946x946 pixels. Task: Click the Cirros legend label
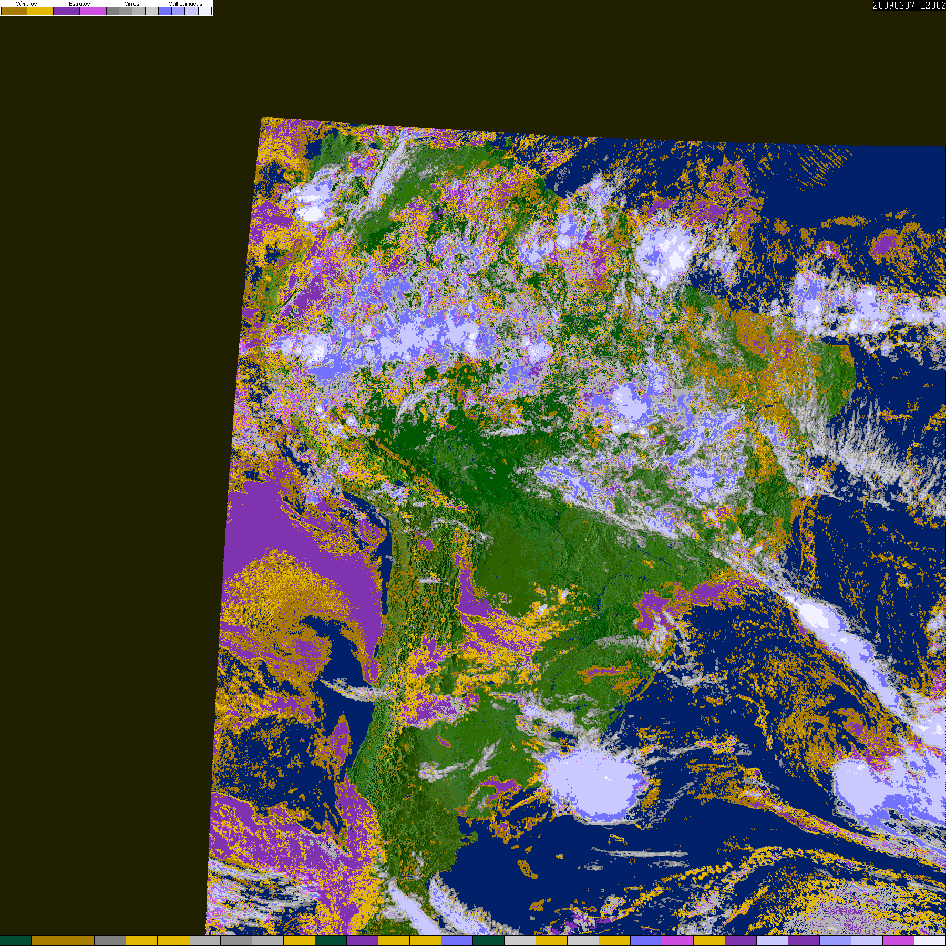(x=132, y=4)
